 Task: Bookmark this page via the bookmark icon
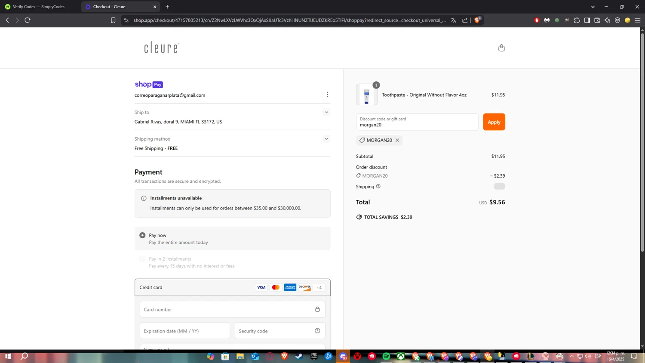(113, 20)
